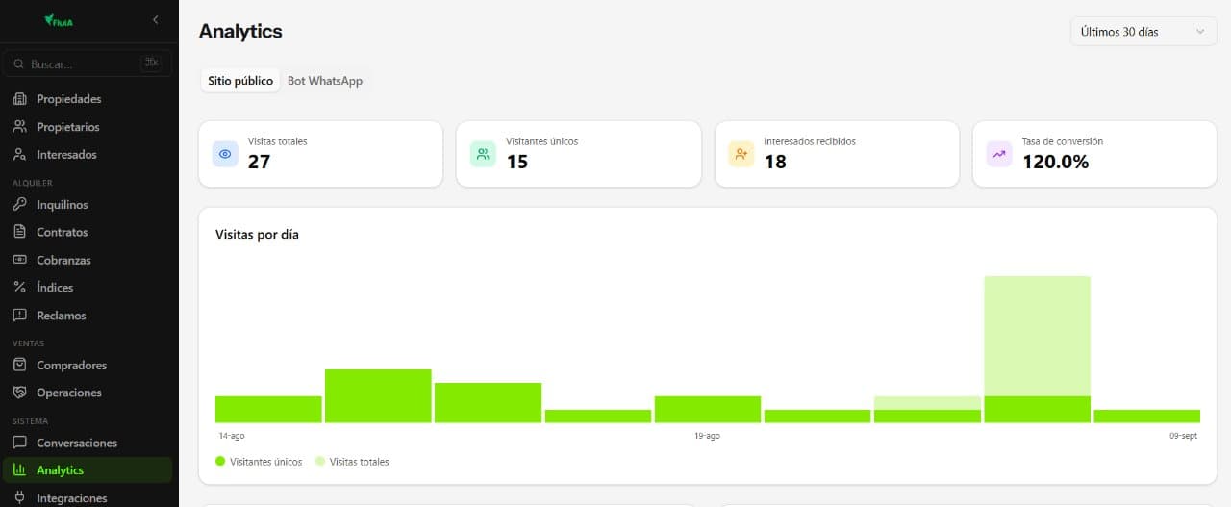
Task: Expand the Últimos 30 días dropdown
Action: (x=1143, y=32)
